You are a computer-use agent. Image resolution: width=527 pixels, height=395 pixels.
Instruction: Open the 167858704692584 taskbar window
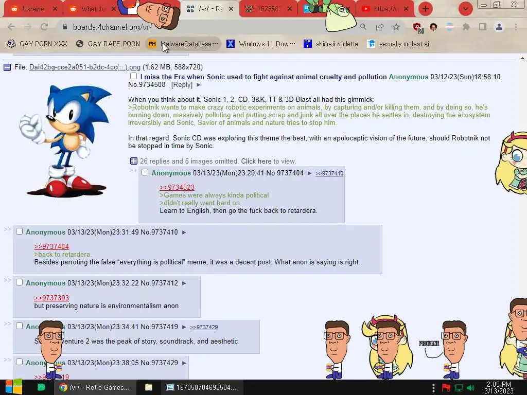[202, 388]
